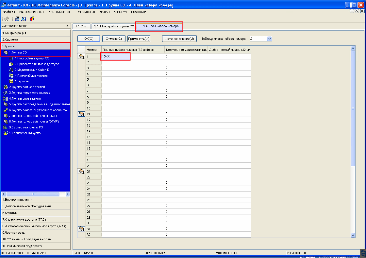366x258 pixels.
Task: Open the Утилиты(U) menu
Action: coord(86,12)
